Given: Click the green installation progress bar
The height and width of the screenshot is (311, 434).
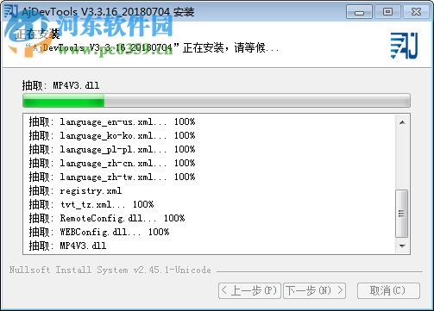Looking at the screenshot, I should (217, 101).
